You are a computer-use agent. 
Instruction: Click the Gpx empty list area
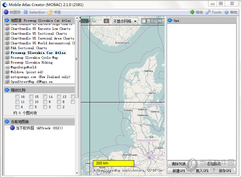202,92
